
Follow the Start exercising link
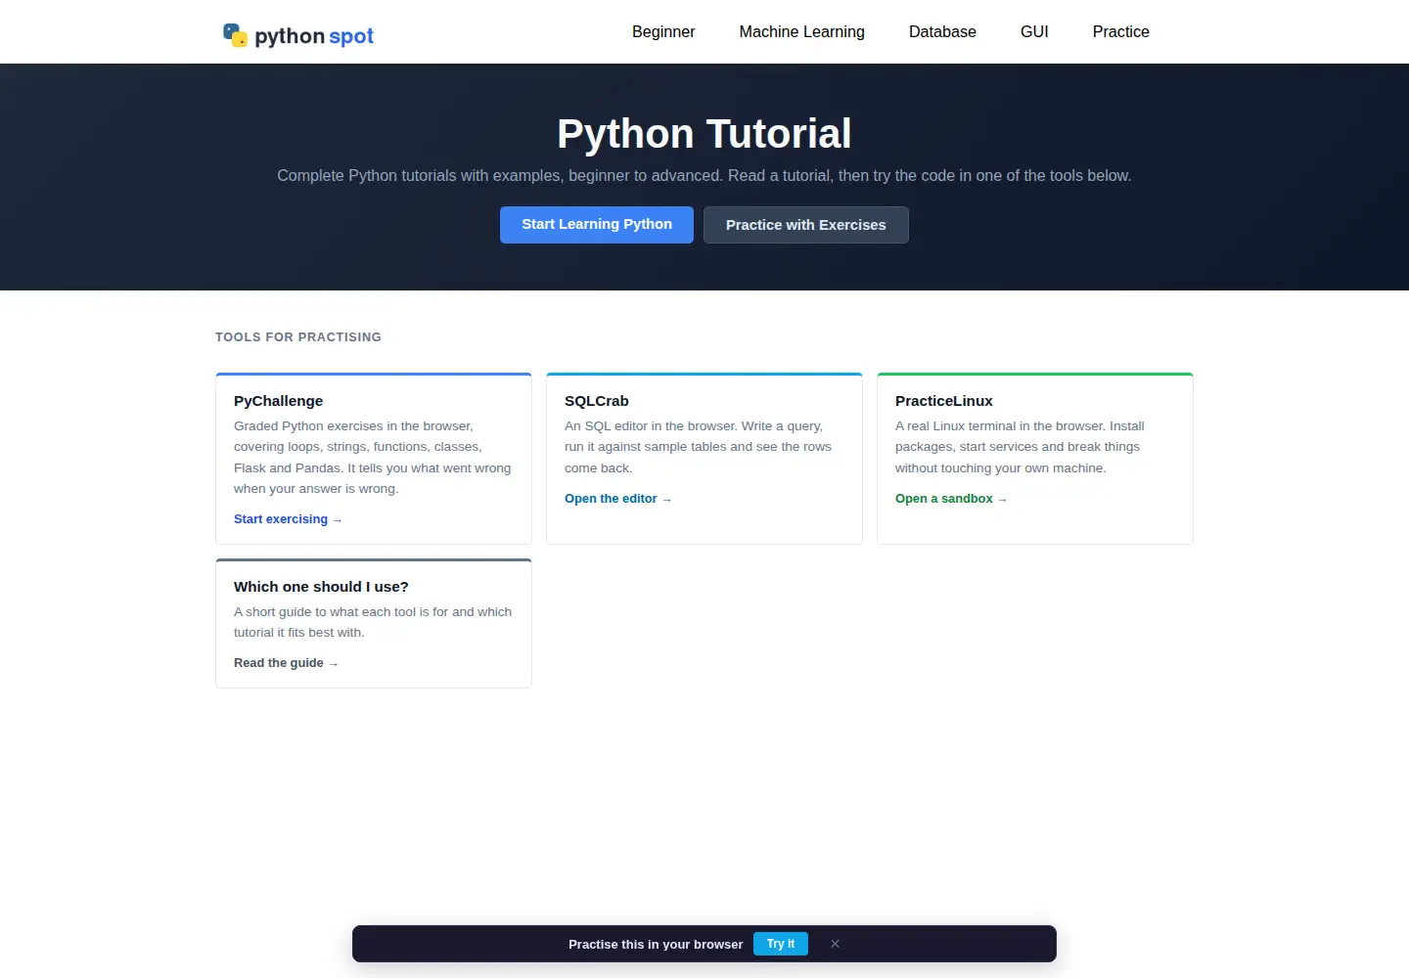tap(288, 519)
